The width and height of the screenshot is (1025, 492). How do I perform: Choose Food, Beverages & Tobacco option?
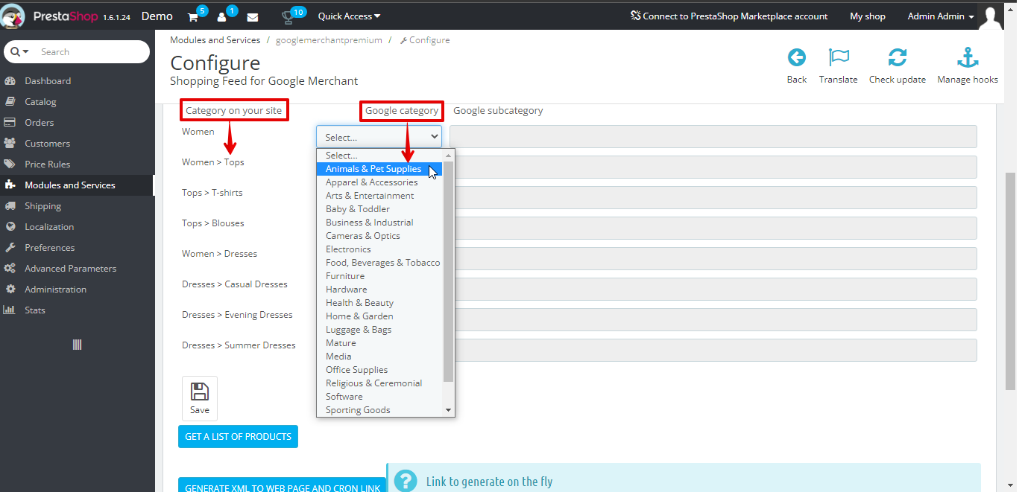pos(379,263)
